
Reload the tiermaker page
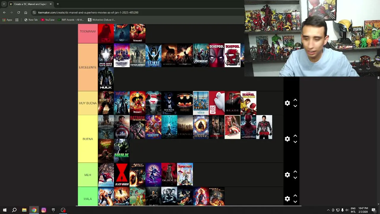click(18, 12)
